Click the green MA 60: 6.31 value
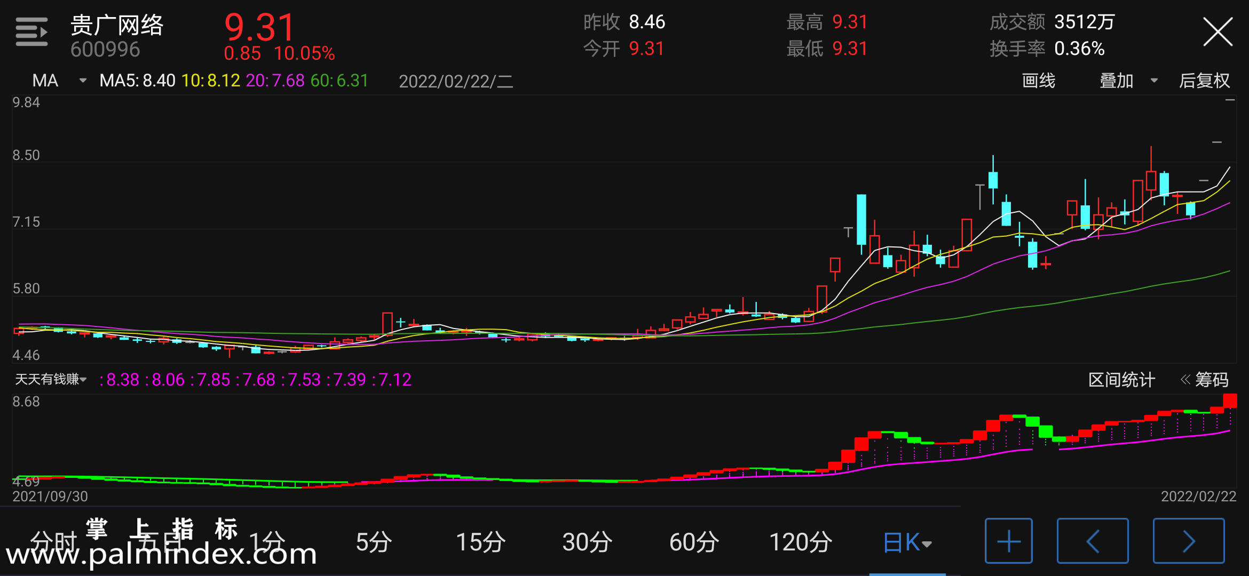The height and width of the screenshot is (576, 1249). click(339, 81)
